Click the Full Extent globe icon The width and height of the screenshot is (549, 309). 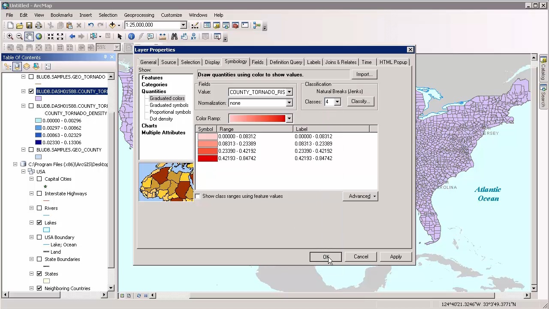(x=39, y=36)
